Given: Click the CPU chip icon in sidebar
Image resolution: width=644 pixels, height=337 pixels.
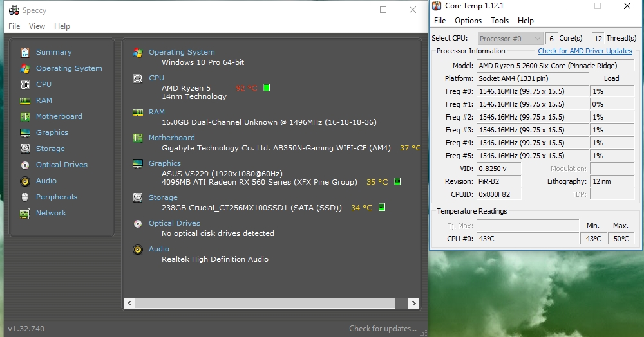Looking at the screenshot, I should click(25, 84).
